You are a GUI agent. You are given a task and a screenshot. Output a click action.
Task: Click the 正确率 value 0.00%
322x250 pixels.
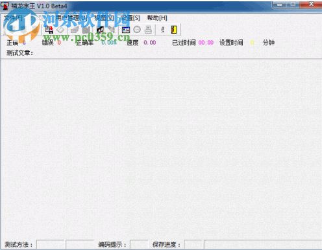(109, 43)
